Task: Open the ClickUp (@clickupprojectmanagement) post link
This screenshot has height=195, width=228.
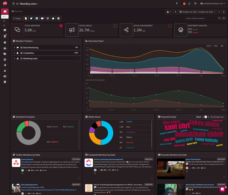Action: tap(108, 160)
